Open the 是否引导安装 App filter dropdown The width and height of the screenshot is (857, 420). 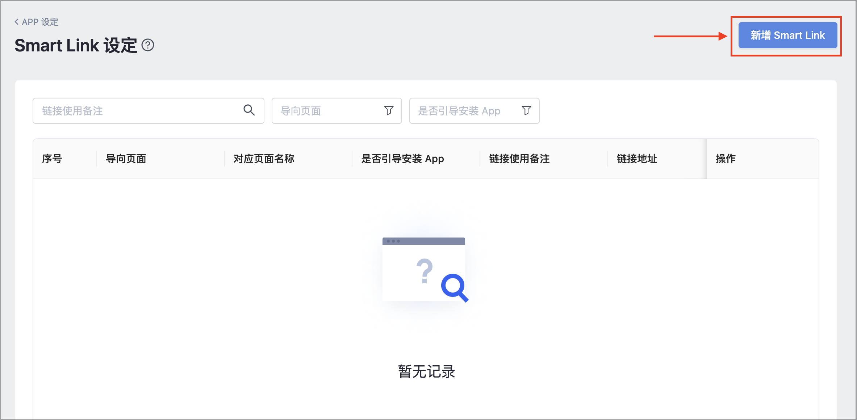click(x=474, y=111)
